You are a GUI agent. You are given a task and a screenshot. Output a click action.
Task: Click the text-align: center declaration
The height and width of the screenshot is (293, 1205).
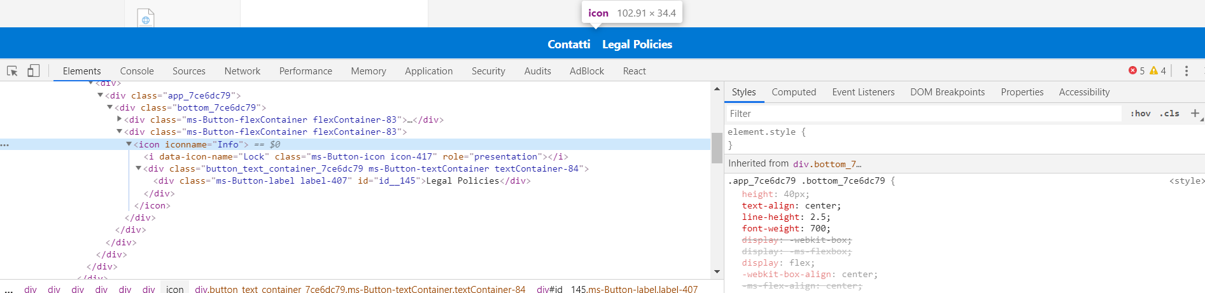point(791,205)
